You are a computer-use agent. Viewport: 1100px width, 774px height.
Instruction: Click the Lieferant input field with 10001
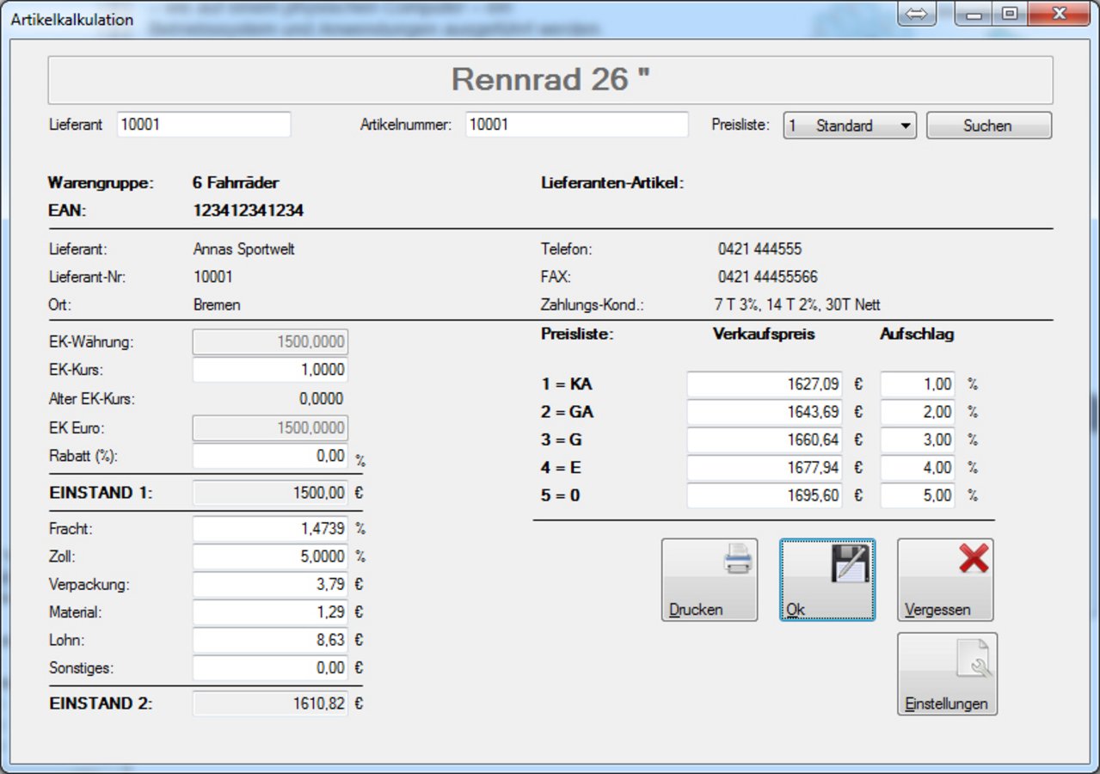204,125
